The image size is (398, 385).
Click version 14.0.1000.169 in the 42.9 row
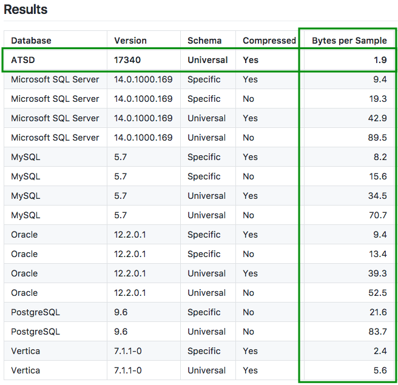click(x=143, y=118)
